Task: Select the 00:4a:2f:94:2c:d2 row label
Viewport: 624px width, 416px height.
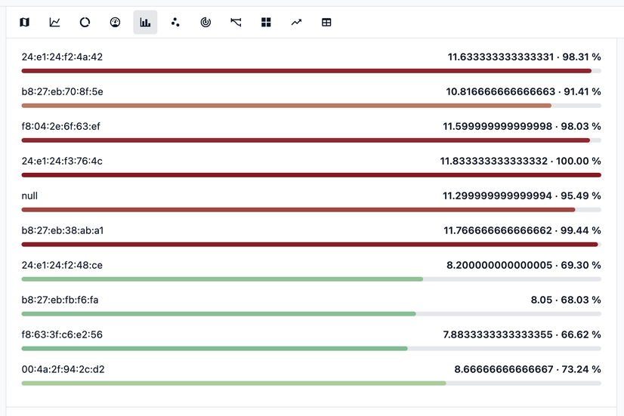Action: click(x=63, y=369)
